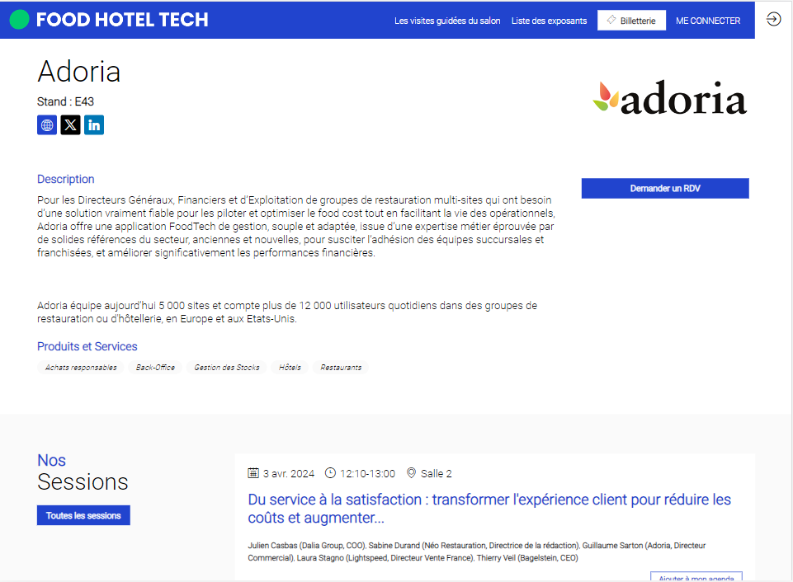Click the Toutes les sessions button

tap(83, 515)
